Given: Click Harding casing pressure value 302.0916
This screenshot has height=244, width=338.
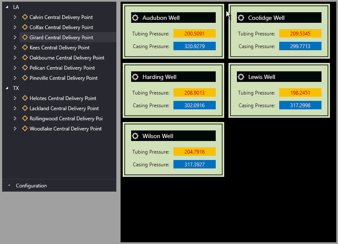Looking at the screenshot, I should point(195,105).
